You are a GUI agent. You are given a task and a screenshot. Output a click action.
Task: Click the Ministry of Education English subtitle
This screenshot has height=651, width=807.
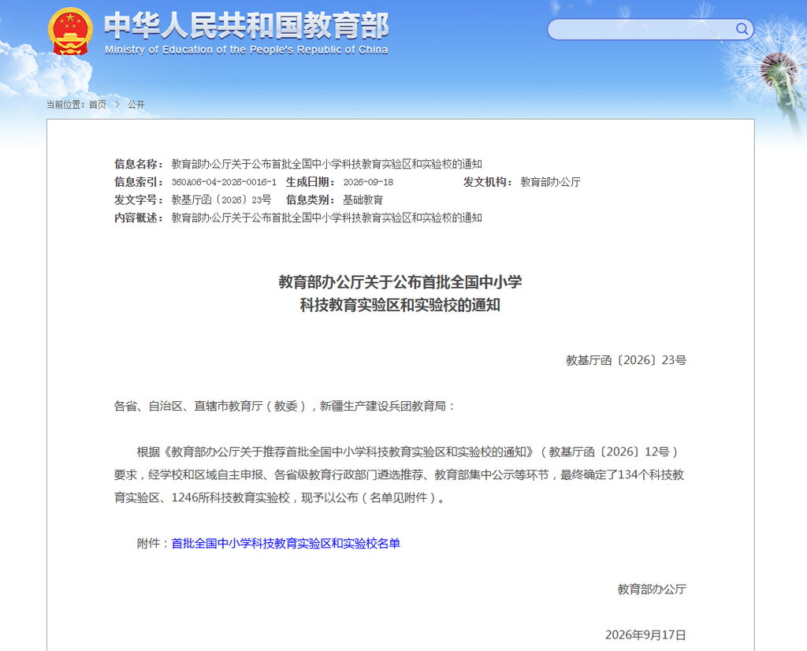[247, 50]
